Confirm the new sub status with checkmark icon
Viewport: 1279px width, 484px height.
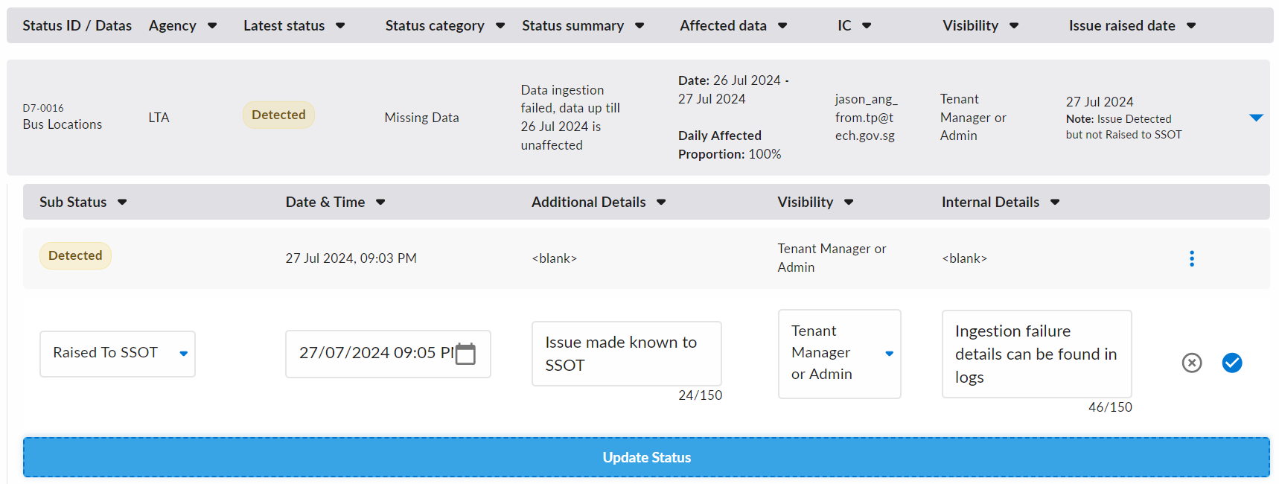pyautogui.click(x=1232, y=363)
